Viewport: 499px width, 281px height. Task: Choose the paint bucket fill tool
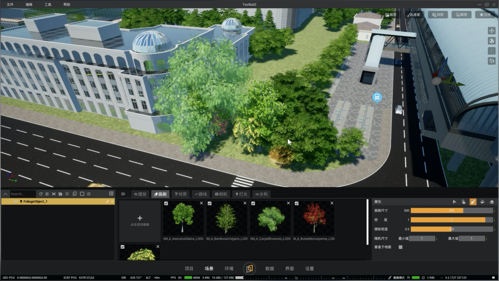click(x=482, y=202)
